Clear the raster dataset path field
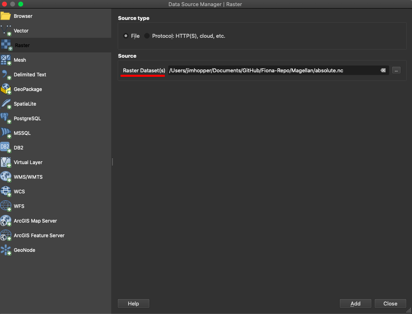The height and width of the screenshot is (314, 412). point(383,70)
